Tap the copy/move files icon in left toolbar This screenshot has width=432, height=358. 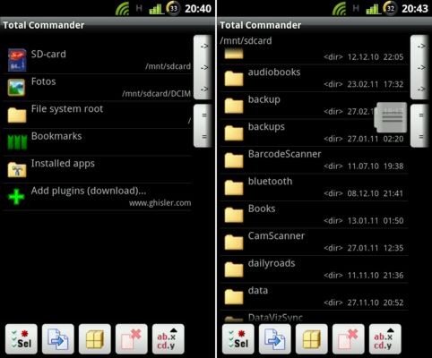tap(58, 339)
